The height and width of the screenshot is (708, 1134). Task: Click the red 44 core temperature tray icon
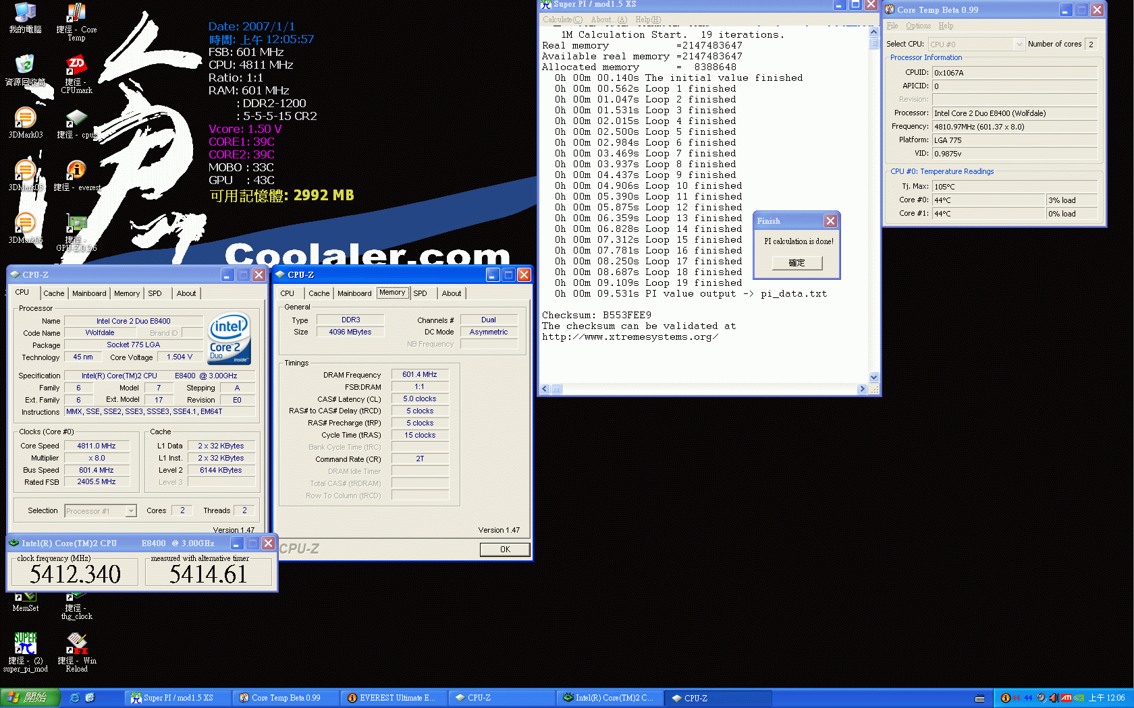[1016, 698]
